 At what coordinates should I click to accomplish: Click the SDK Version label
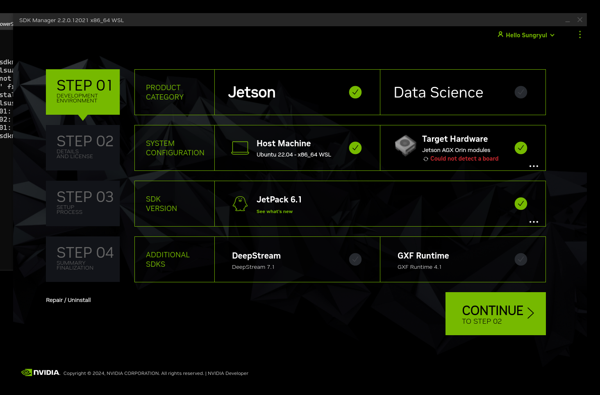(161, 204)
